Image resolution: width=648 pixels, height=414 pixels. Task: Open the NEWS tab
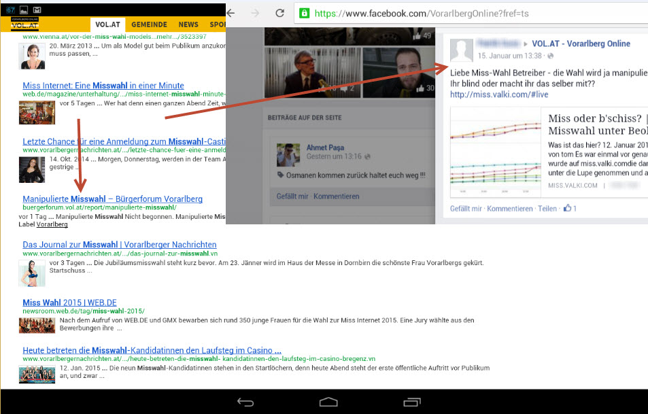[188, 24]
